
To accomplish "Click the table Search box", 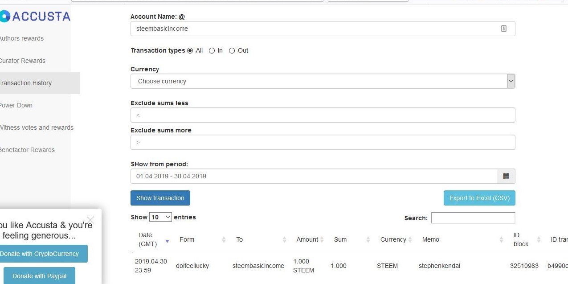I will click(473, 218).
